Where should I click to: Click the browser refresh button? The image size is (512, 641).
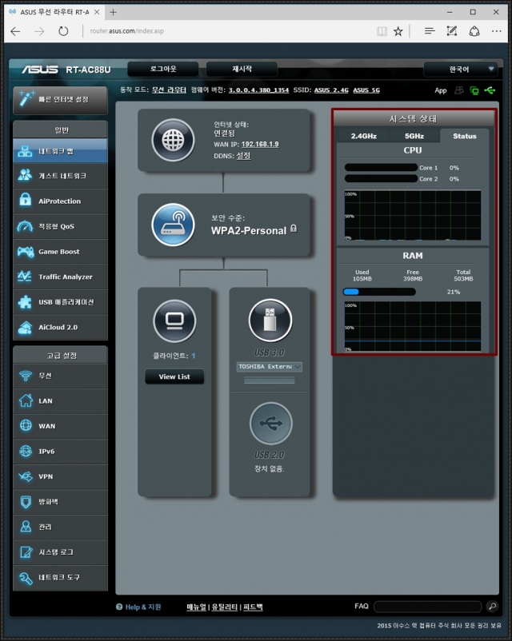(63, 31)
